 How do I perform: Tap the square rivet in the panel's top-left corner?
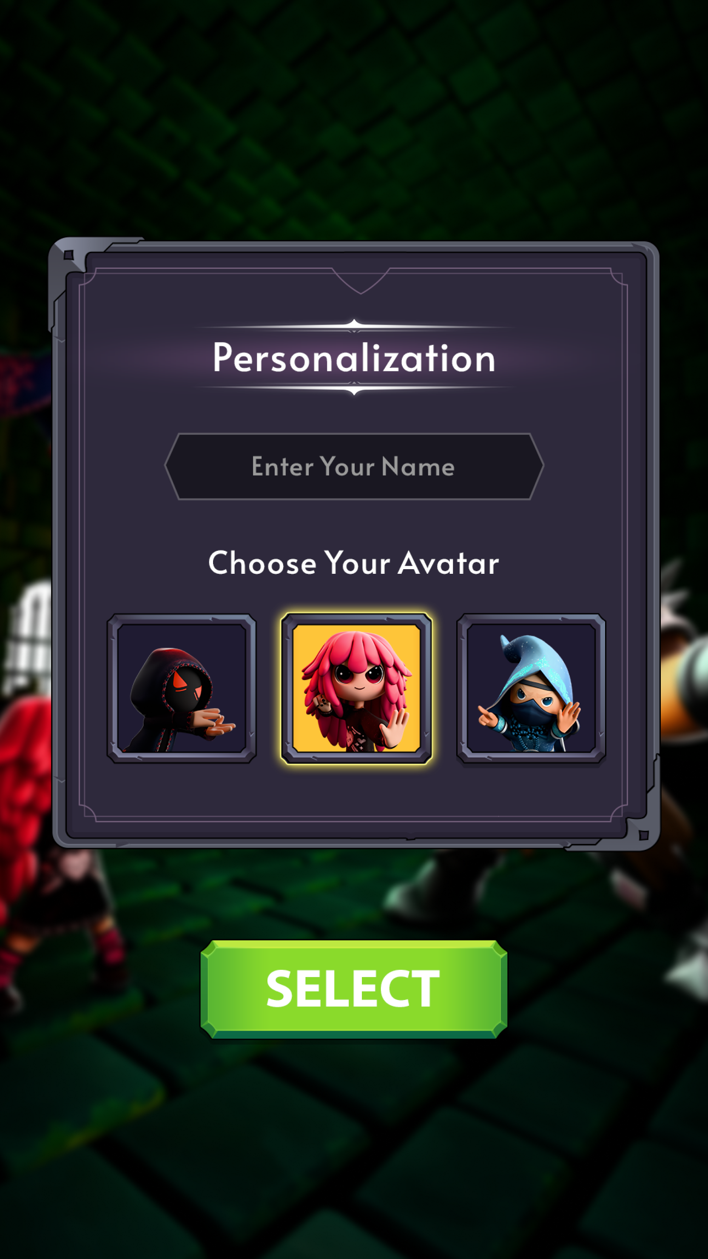pos(68,255)
